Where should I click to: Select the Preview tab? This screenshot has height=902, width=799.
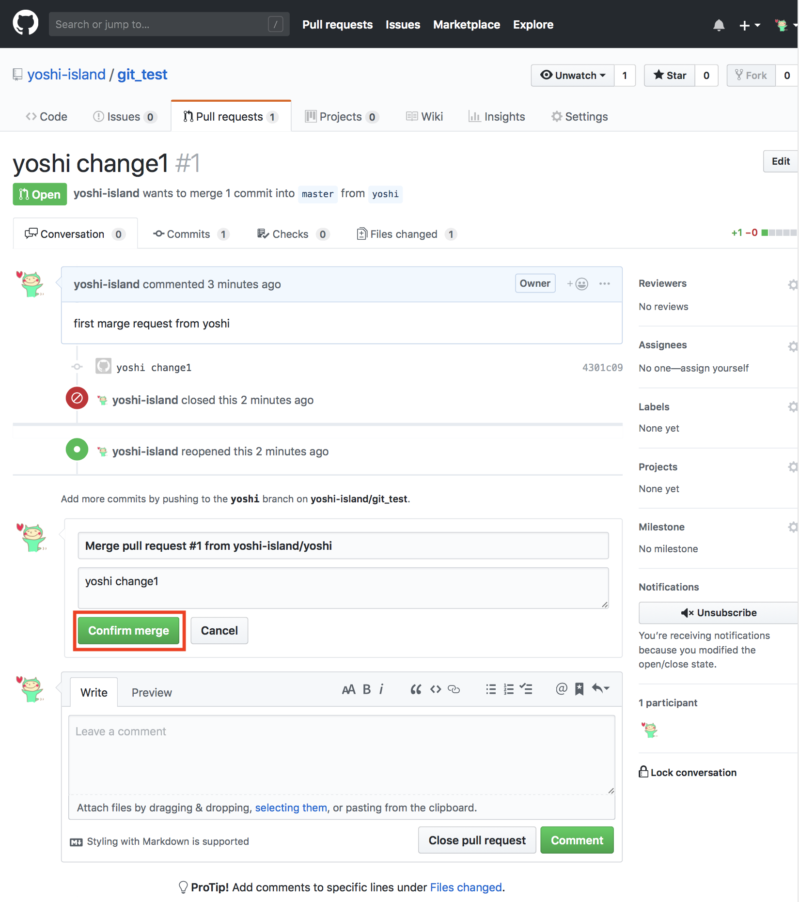point(152,692)
